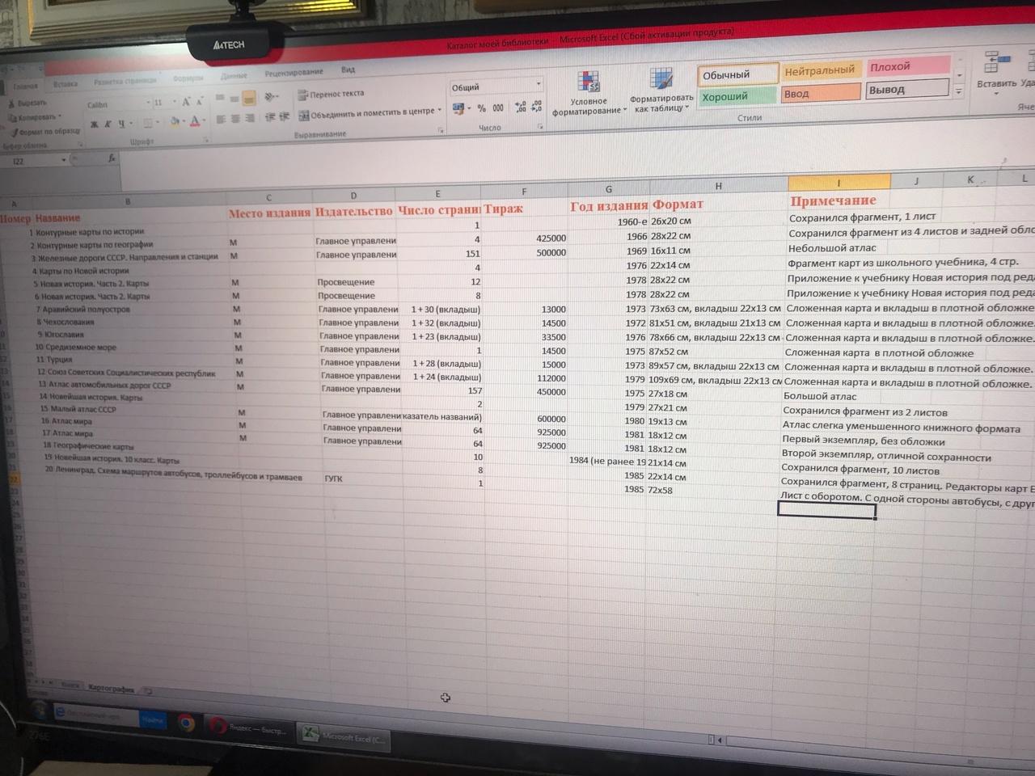This screenshot has width=1035, height=776.
Task: Switch to the Рецензирование ribbon tab
Action: (294, 73)
